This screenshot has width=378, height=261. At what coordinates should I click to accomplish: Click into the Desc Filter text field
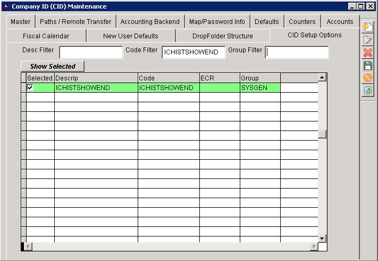tap(91, 52)
